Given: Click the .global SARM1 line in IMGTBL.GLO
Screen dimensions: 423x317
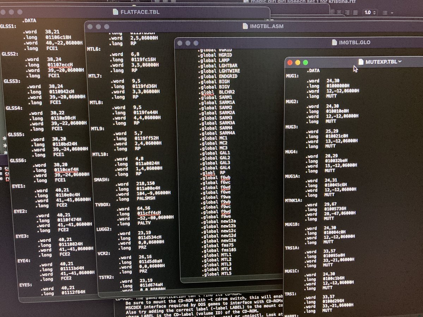Looking at the screenshot, I should [x=216, y=97].
